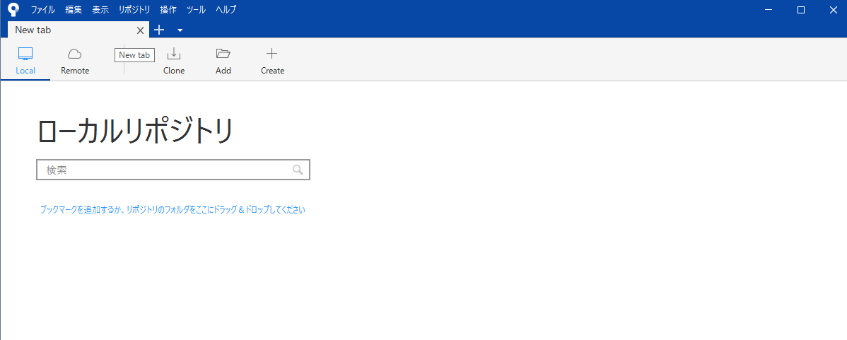
Task: Open the 表示 menu
Action: tap(100, 10)
